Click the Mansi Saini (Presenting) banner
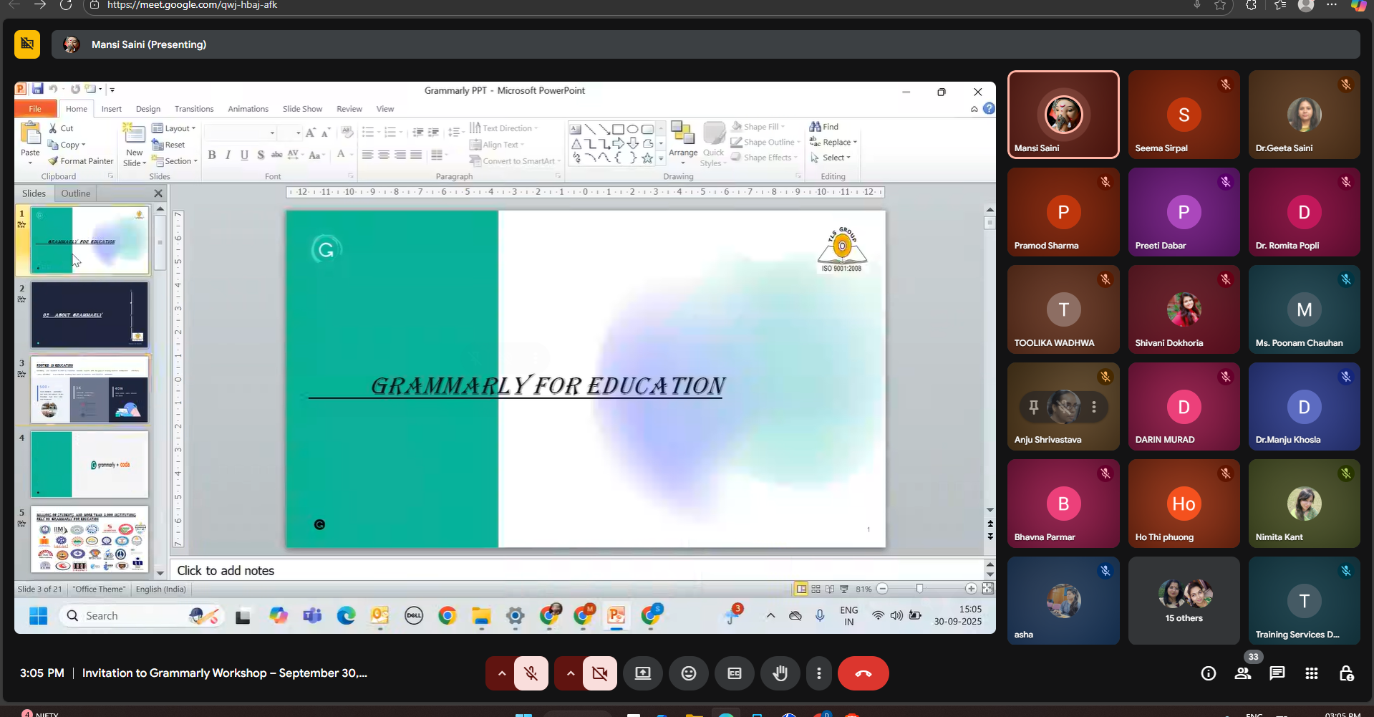The height and width of the screenshot is (717, 1374). pyautogui.click(x=149, y=44)
